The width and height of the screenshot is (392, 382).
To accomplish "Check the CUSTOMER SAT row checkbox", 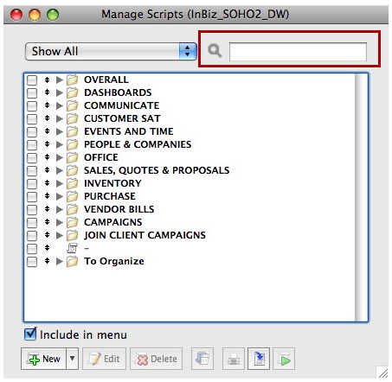I will 32,119.
